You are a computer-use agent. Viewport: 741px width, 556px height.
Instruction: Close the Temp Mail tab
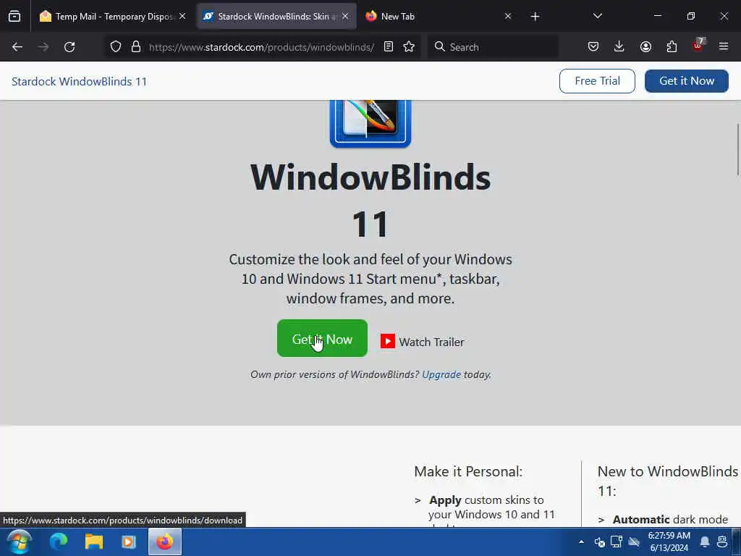click(182, 17)
